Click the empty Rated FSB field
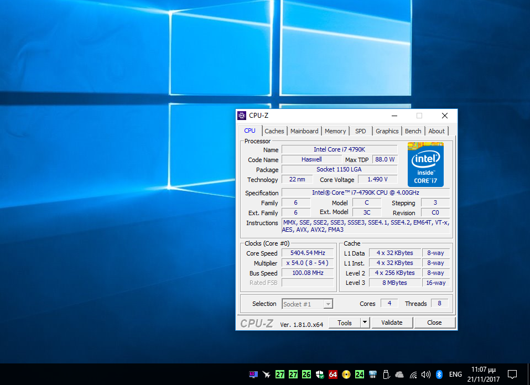This screenshot has width=530, height=385. click(308, 283)
